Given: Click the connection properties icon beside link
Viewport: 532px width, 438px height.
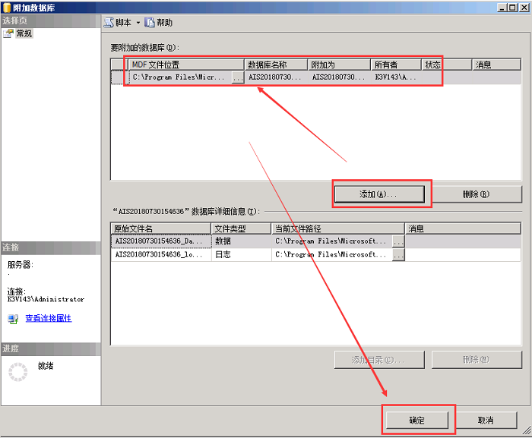Looking at the screenshot, I should coord(13,319).
